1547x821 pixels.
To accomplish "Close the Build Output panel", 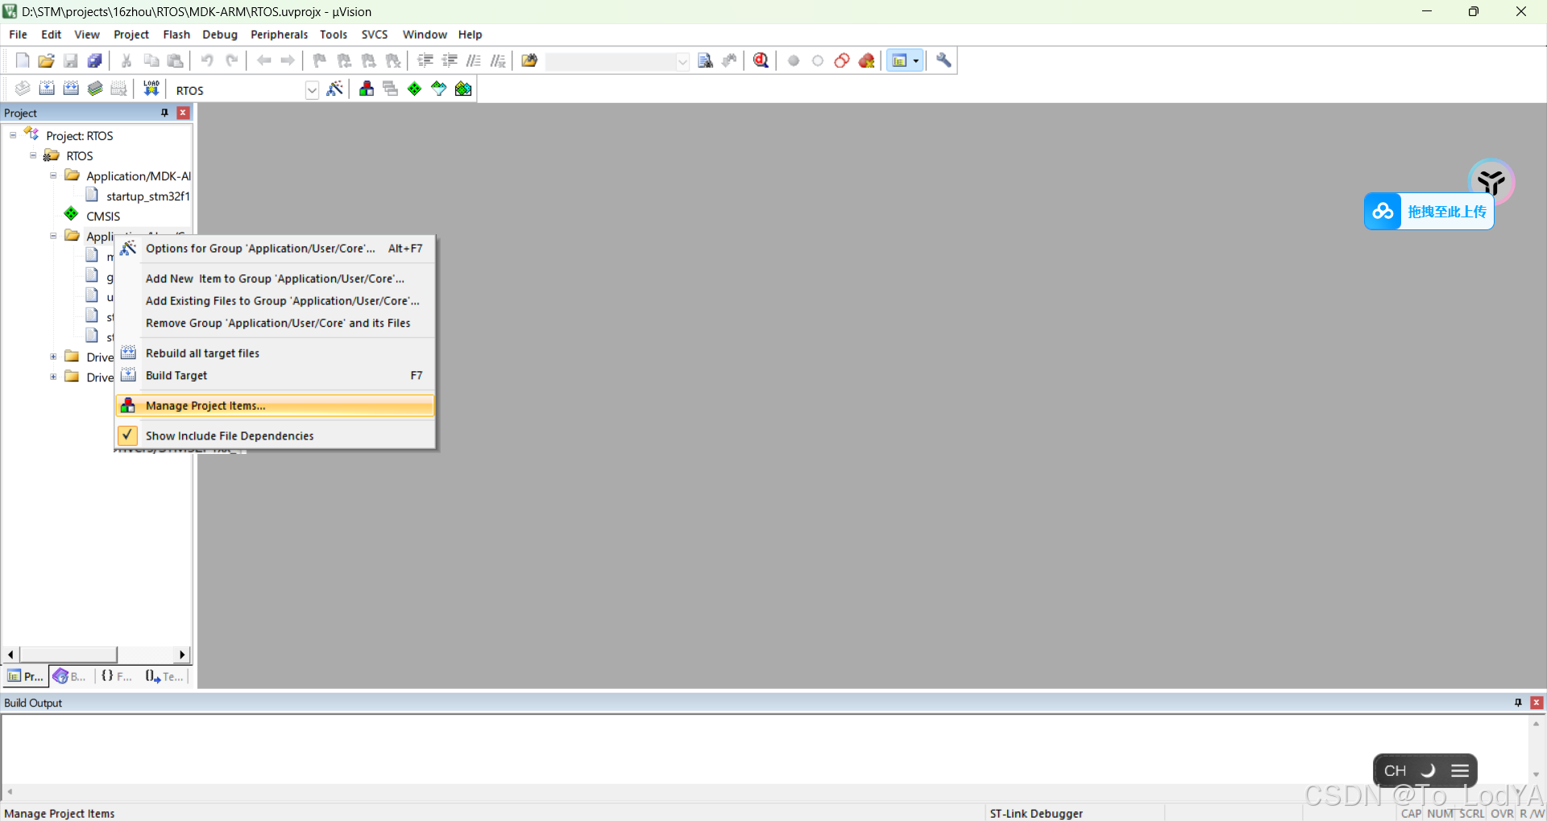I will (x=1537, y=703).
